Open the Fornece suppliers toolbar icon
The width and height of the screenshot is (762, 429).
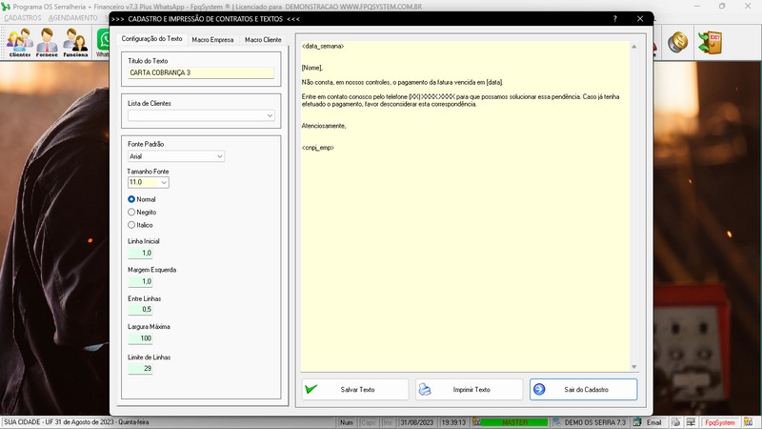(x=47, y=42)
